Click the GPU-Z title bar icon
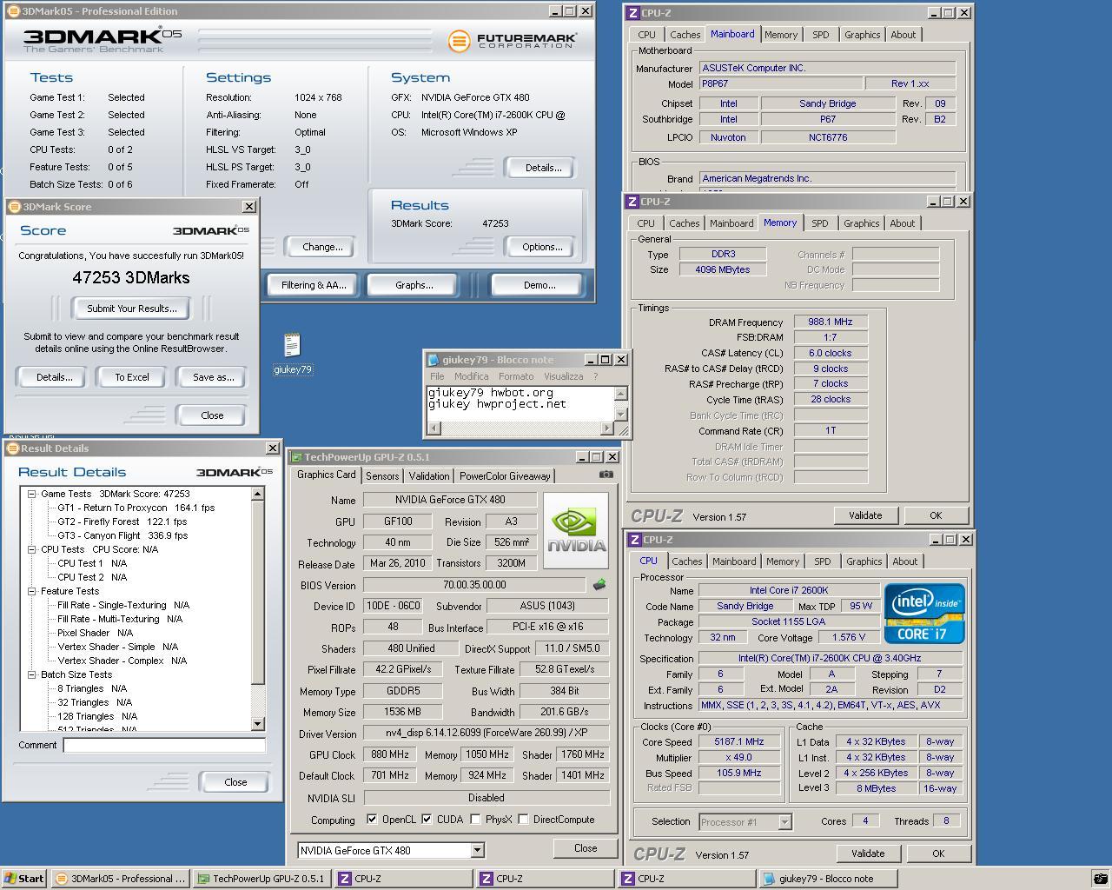The height and width of the screenshot is (890, 1112). (296, 457)
